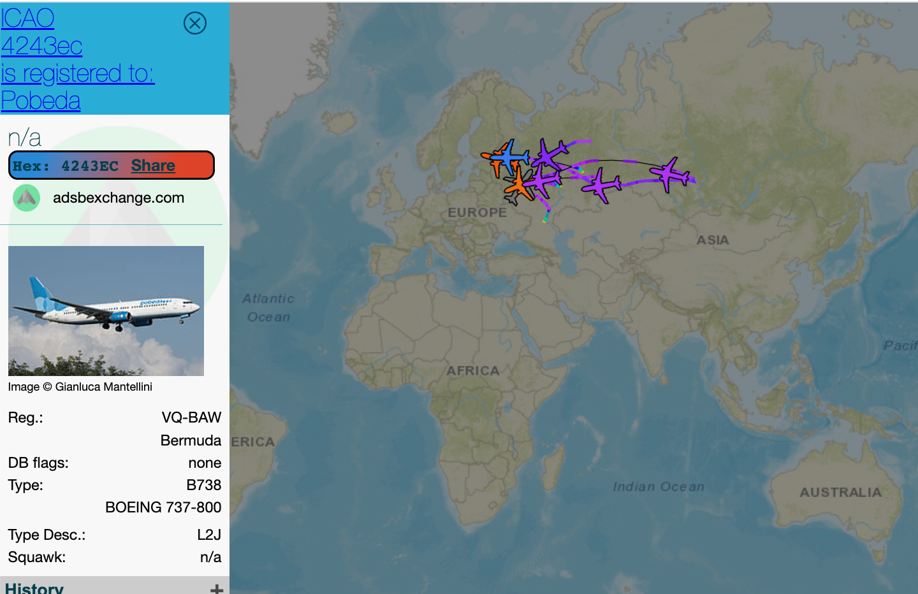Click the 'Hex: 4243EC' code text

66,166
